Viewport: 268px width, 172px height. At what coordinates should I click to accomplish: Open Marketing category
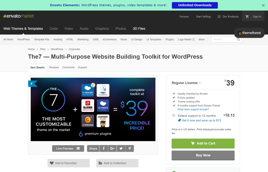tap(83, 39)
